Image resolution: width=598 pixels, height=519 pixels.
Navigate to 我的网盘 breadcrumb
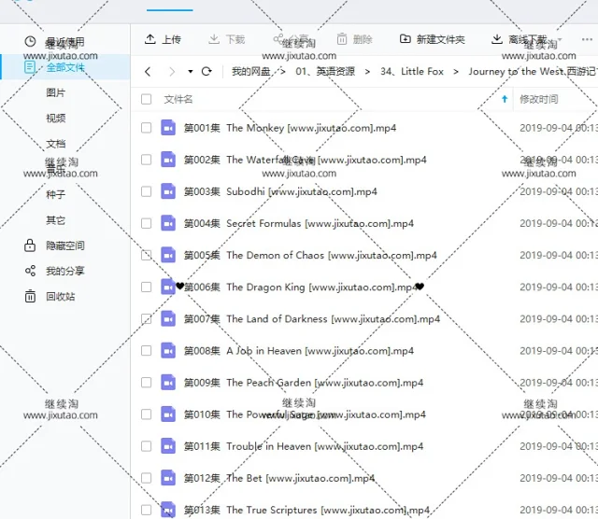[251, 71]
